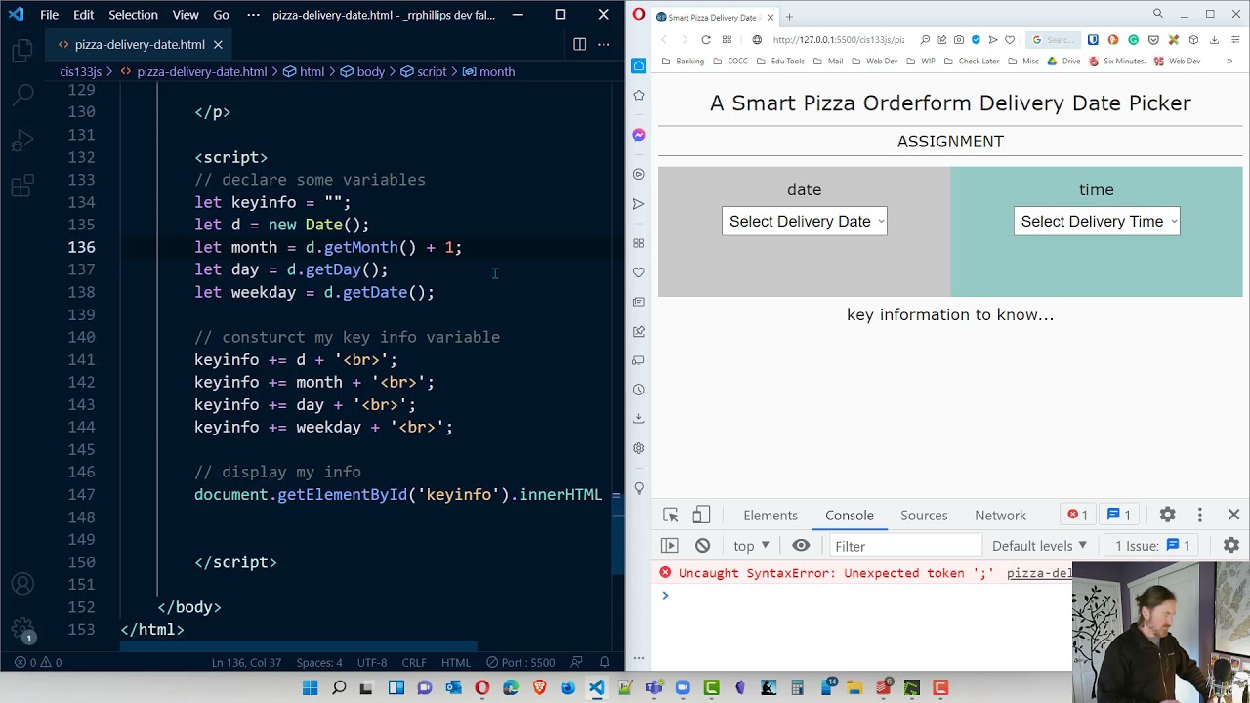The width and height of the screenshot is (1250, 703).
Task: Click CRLF end of line indicator
Action: coord(414,662)
